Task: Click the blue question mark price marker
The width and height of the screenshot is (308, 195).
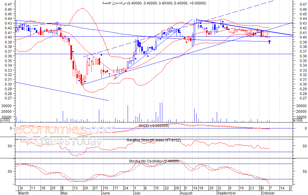Action: pyautogui.click(x=269, y=42)
